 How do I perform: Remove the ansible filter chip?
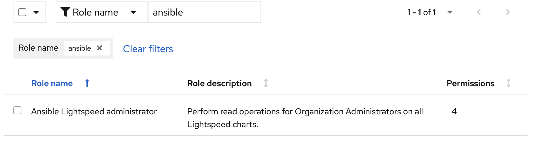pos(100,48)
